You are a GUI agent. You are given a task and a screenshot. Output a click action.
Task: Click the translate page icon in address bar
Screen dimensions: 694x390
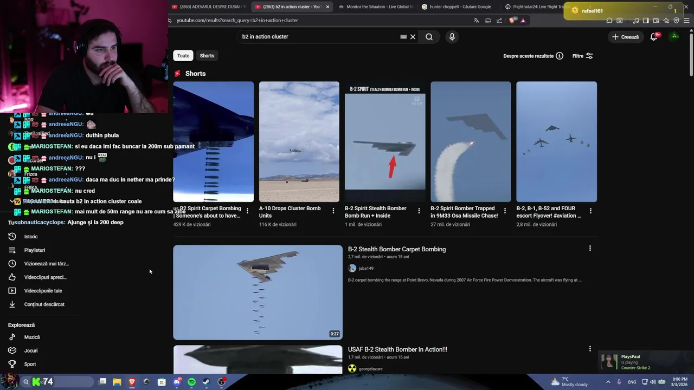(476, 21)
